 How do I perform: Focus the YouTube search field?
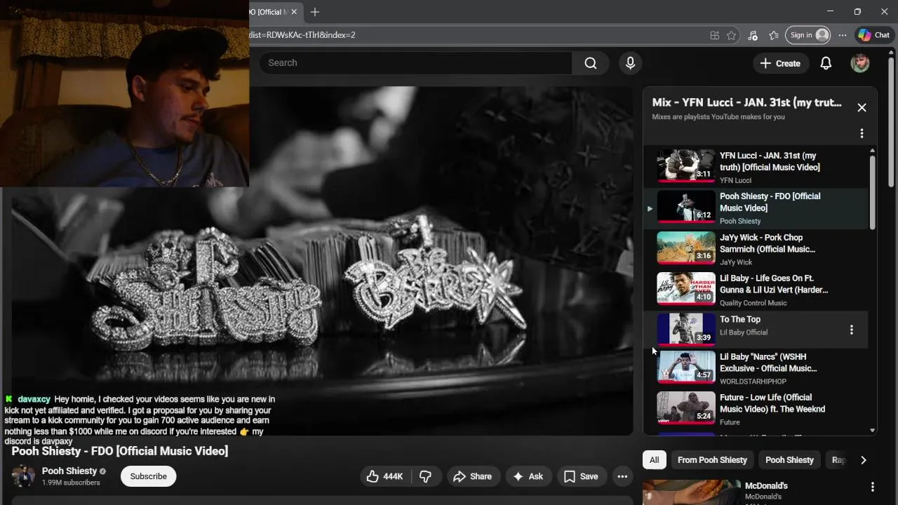point(415,63)
